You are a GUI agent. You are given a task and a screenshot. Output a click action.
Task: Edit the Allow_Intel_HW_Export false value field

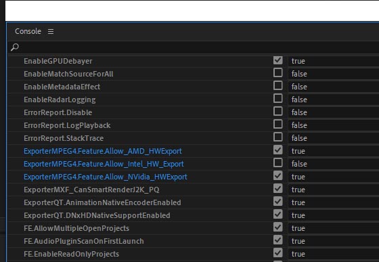click(x=334, y=164)
